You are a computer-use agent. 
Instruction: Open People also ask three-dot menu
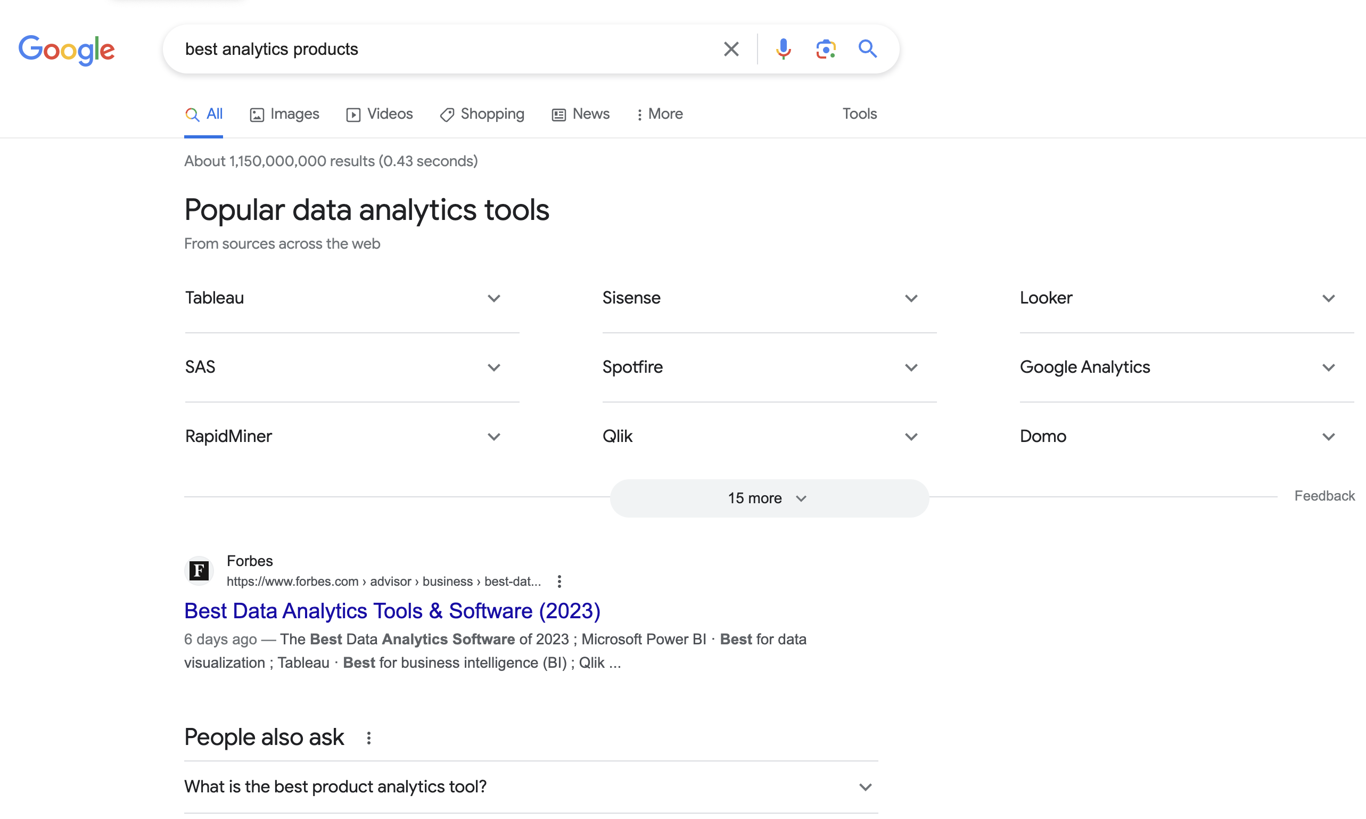368,738
